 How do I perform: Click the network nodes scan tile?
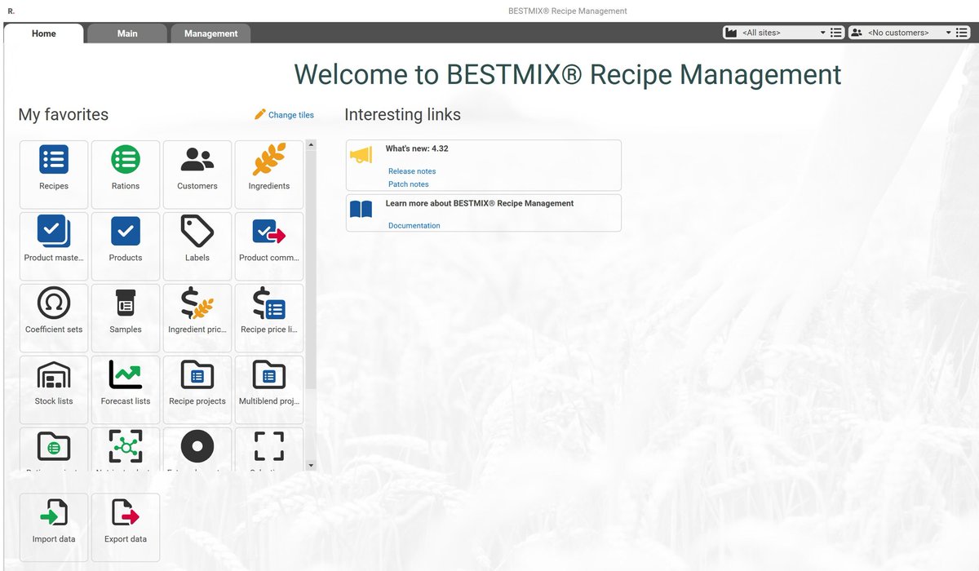[x=126, y=449]
